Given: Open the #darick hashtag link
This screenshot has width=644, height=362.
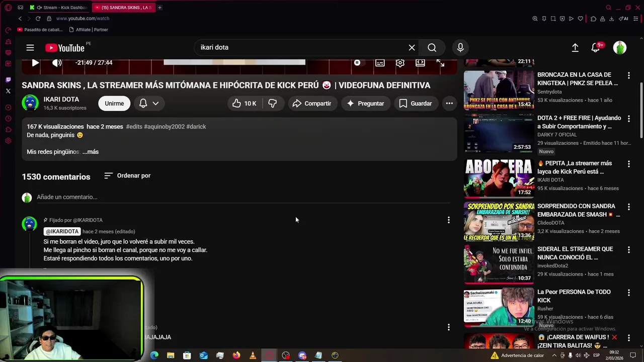Looking at the screenshot, I should (x=196, y=127).
